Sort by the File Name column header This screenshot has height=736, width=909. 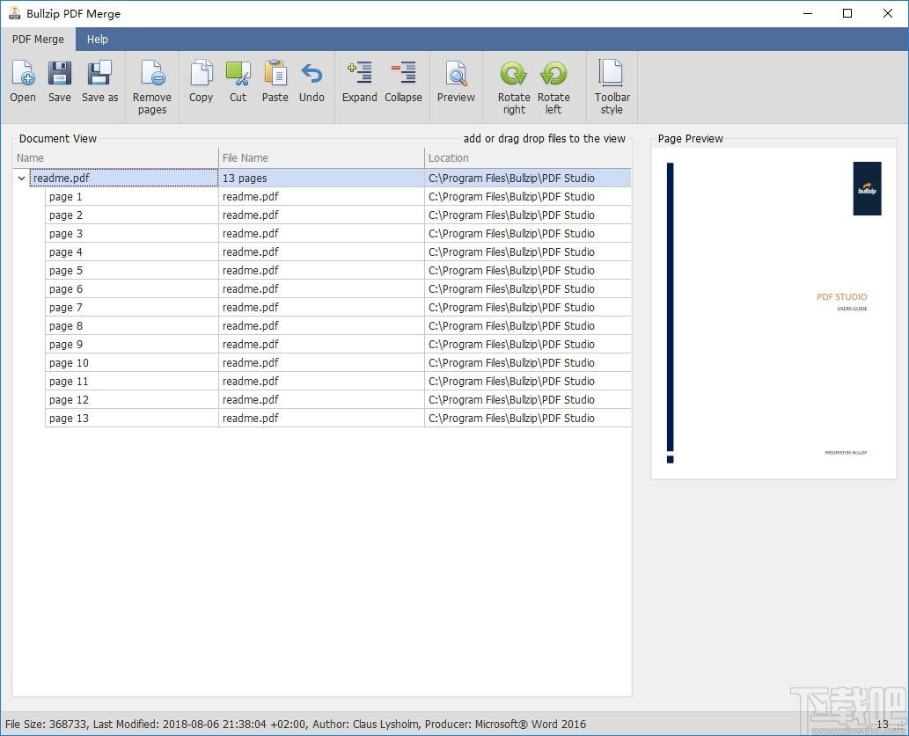click(x=321, y=157)
